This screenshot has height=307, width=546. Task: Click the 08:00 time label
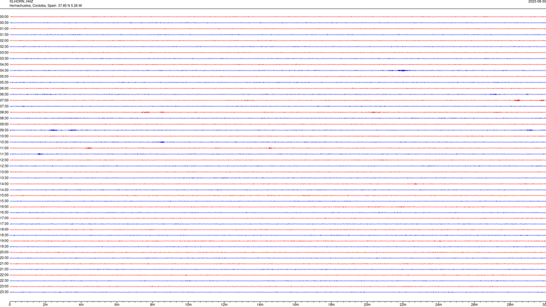[4, 112]
